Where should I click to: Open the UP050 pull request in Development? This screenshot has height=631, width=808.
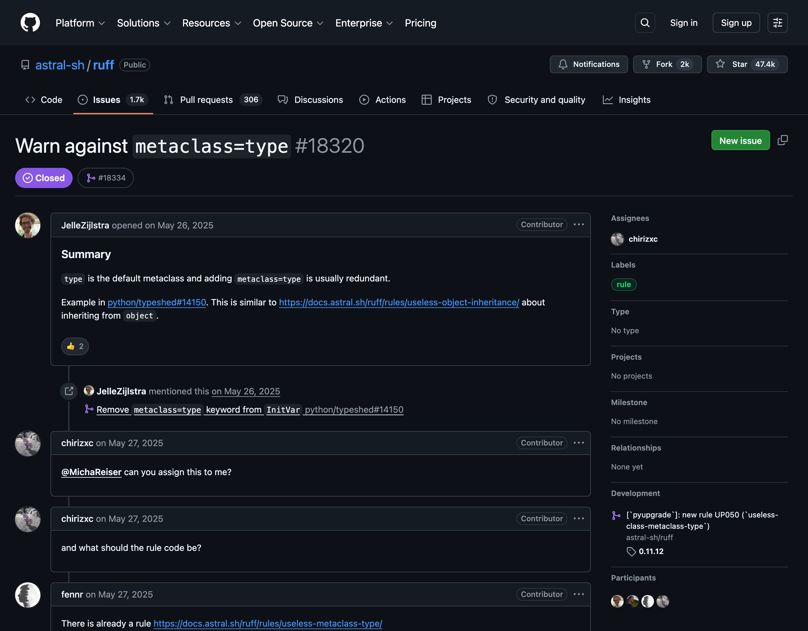pyautogui.click(x=702, y=520)
